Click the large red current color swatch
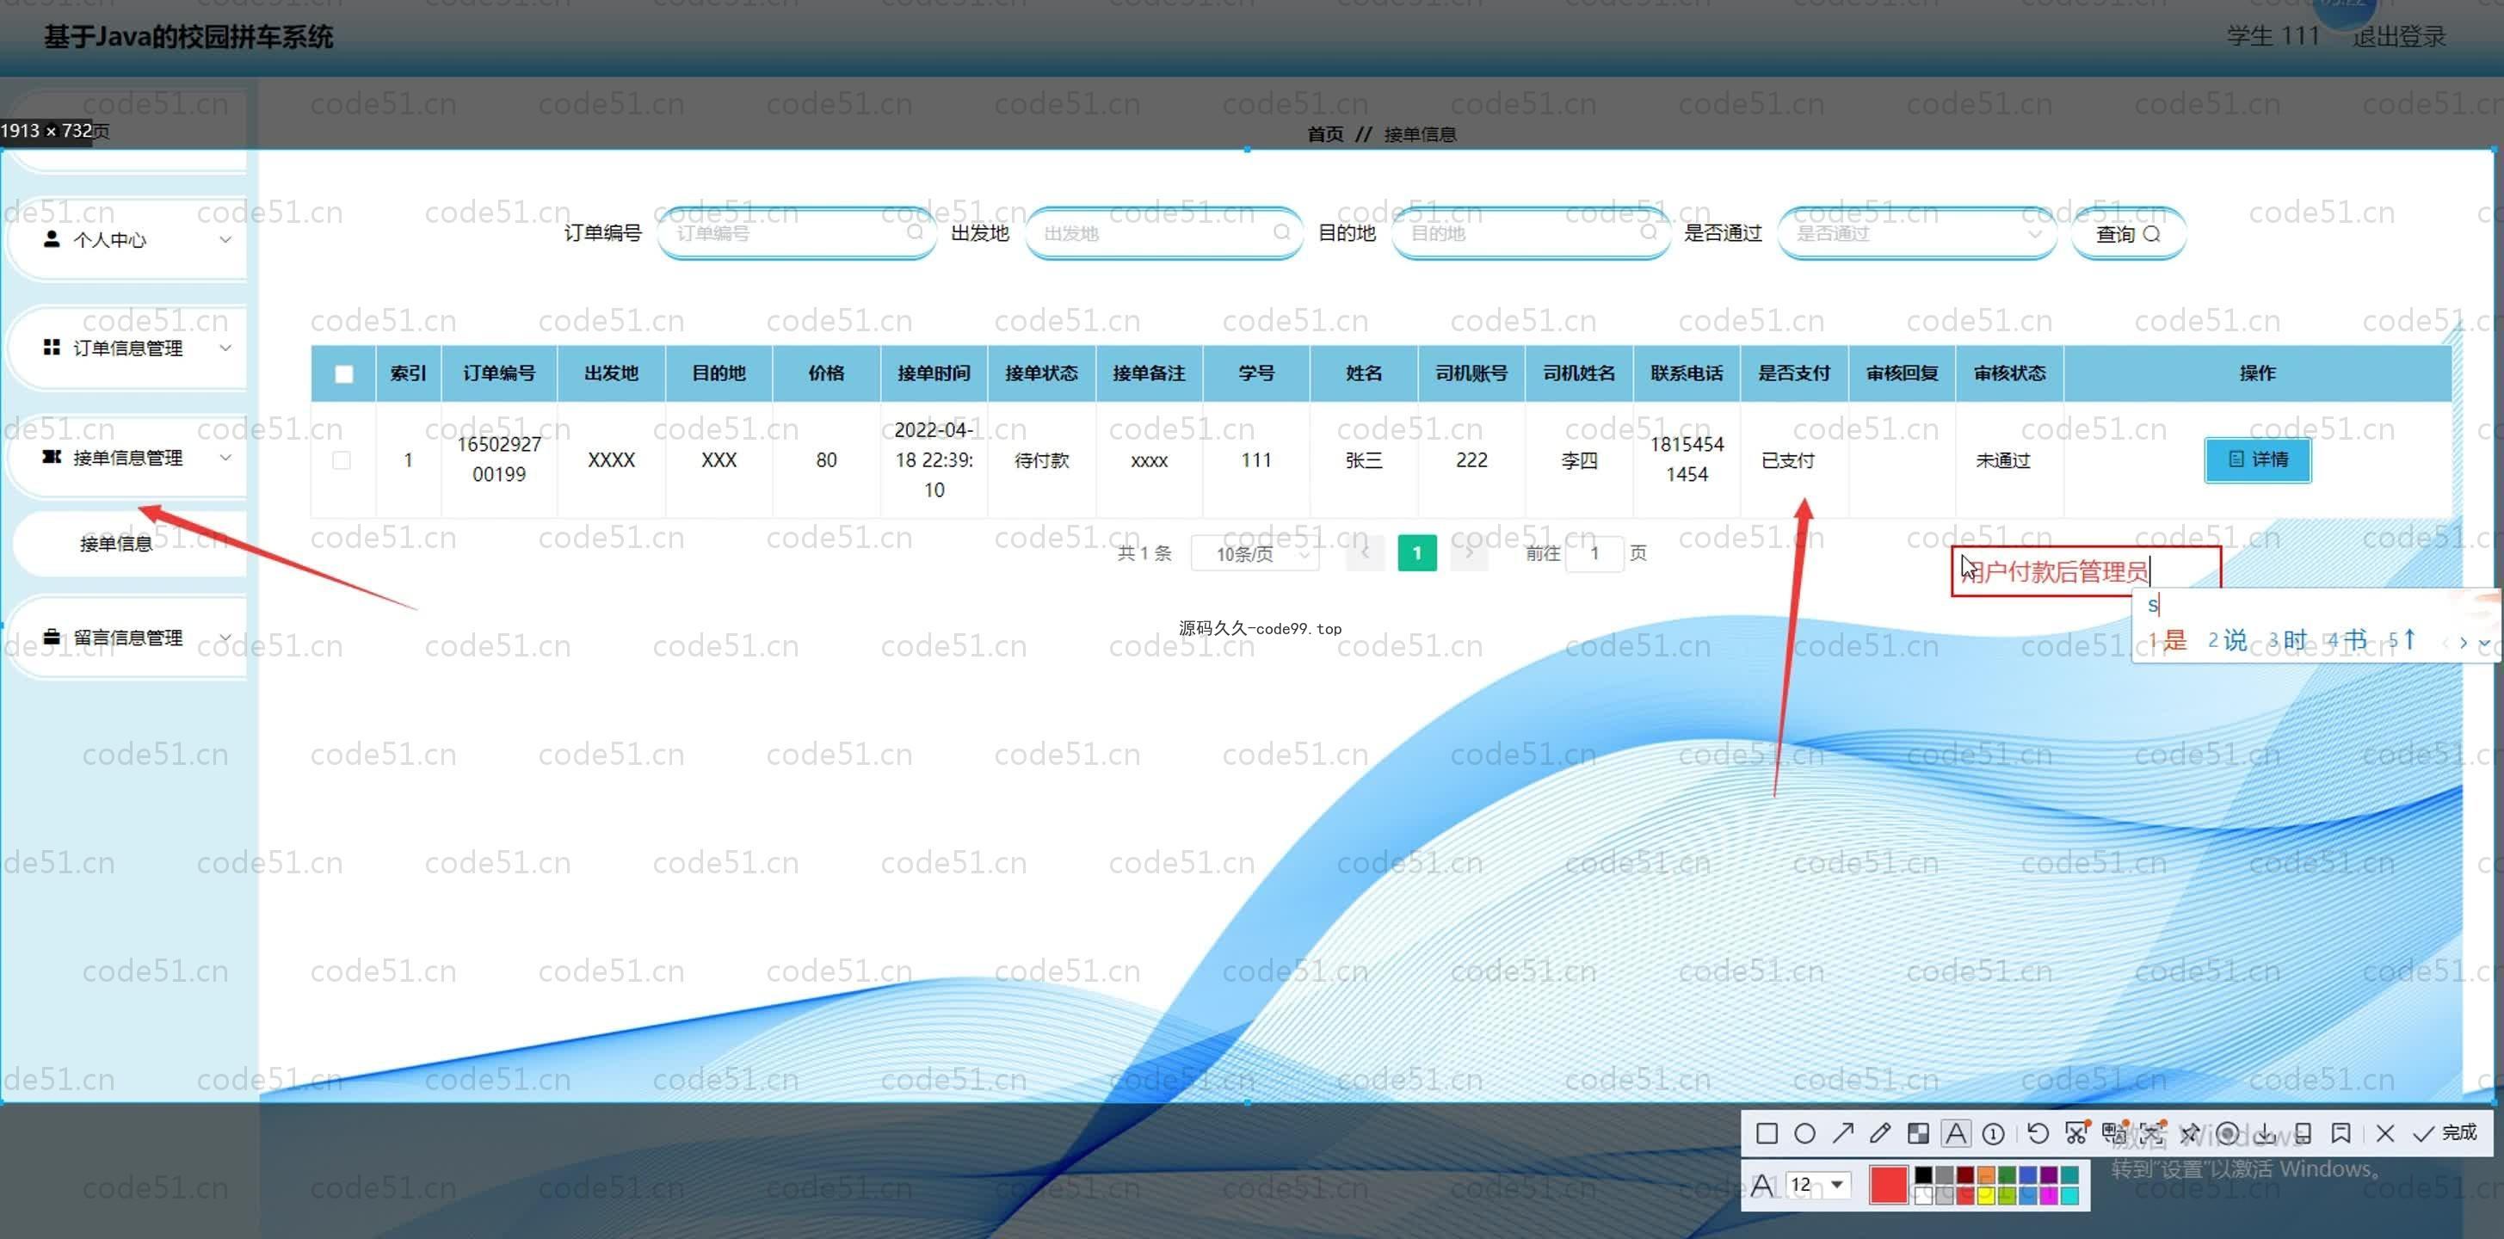This screenshot has height=1239, width=2504. pos(1888,1185)
